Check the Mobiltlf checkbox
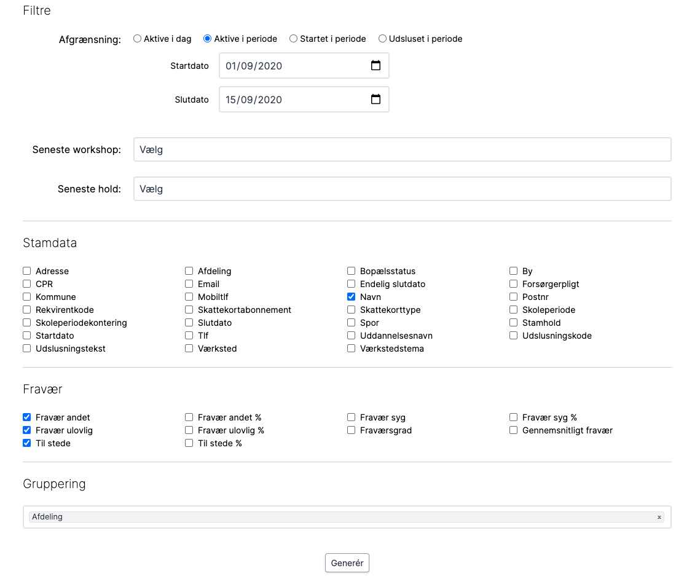The image size is (676, 576). click(189, 297)
